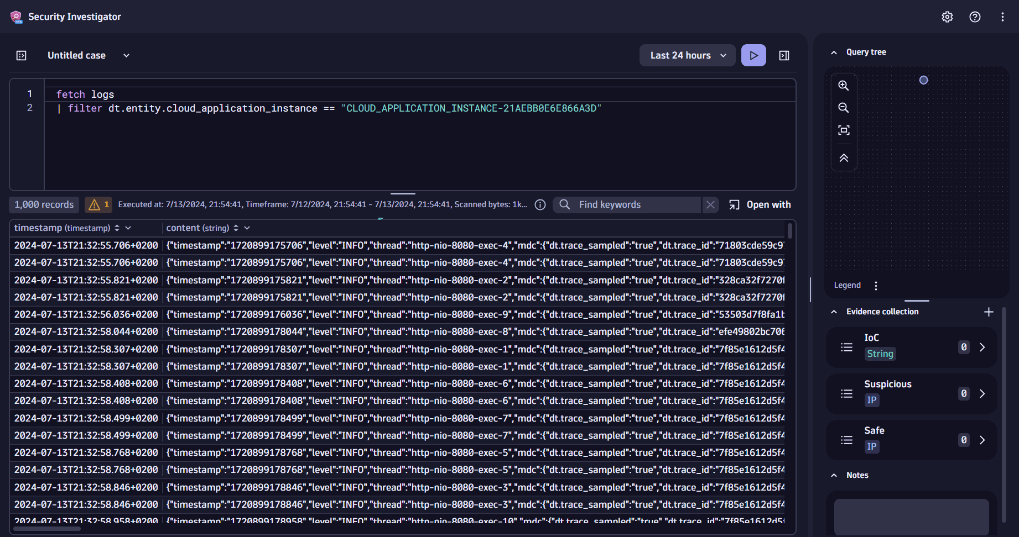Click the 1,000 records badge
Image resolution: width=1019 pixels, height=537 pixels.
pyautogui.click(x=44, y=205)
